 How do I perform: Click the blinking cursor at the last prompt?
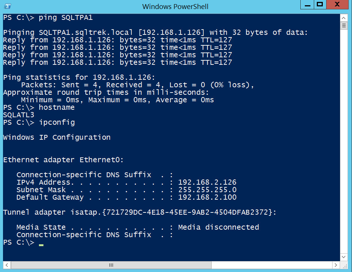click(x=41, y=244)
